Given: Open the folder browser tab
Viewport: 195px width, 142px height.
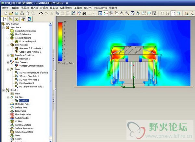Looking at the screenshot, I should pyautogui.click(x=10, y=19).
